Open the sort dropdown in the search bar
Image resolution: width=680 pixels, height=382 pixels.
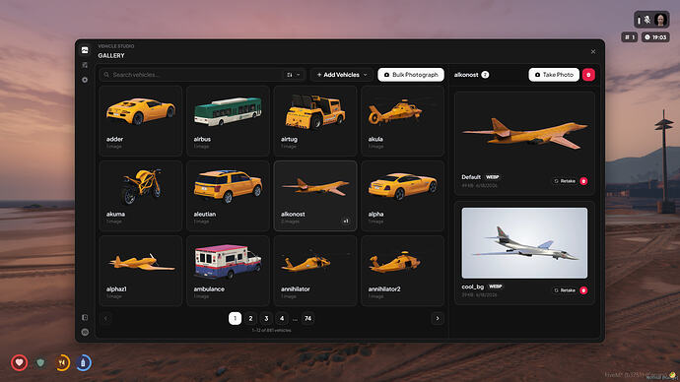click(293, 75)
